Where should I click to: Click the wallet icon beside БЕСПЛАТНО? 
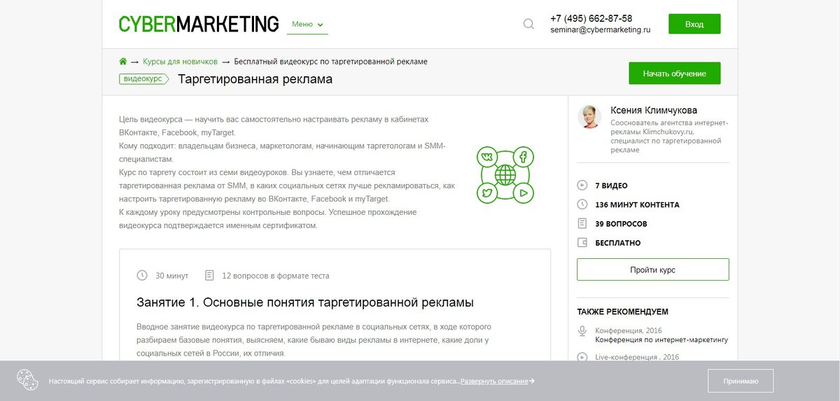(x=582, y=243)
